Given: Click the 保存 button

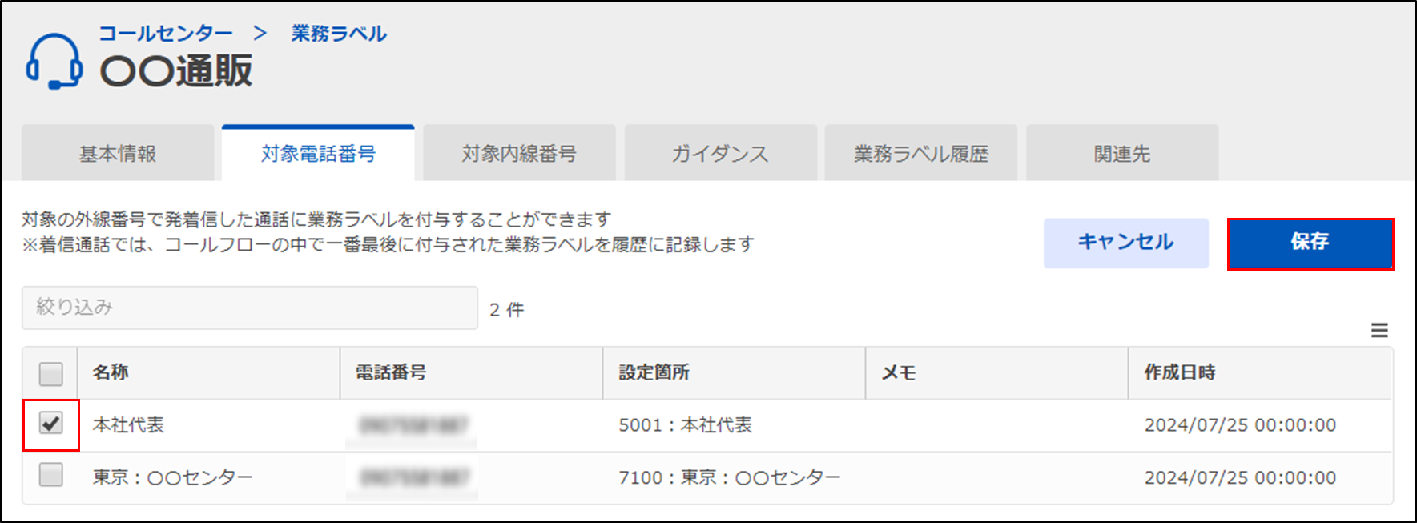Looking at the screenshot, I should pos(1310,243).
